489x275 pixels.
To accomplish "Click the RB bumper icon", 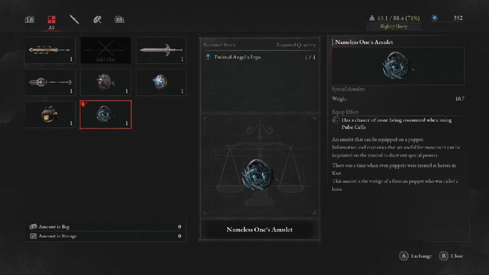I will tap(119, 19).
